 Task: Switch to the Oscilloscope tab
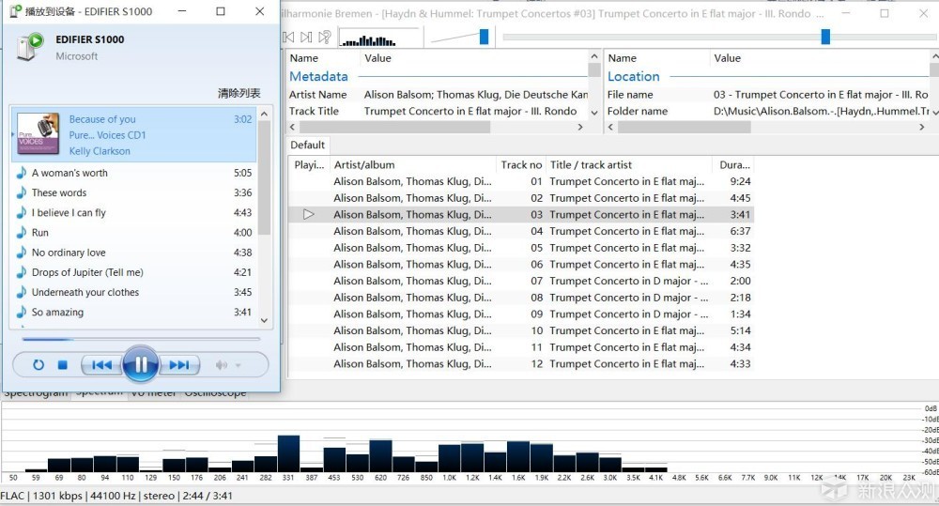click(215, 392)
